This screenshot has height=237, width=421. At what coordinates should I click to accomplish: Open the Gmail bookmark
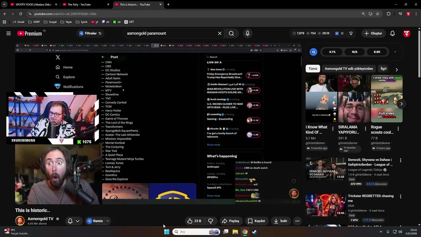[18, 22]
